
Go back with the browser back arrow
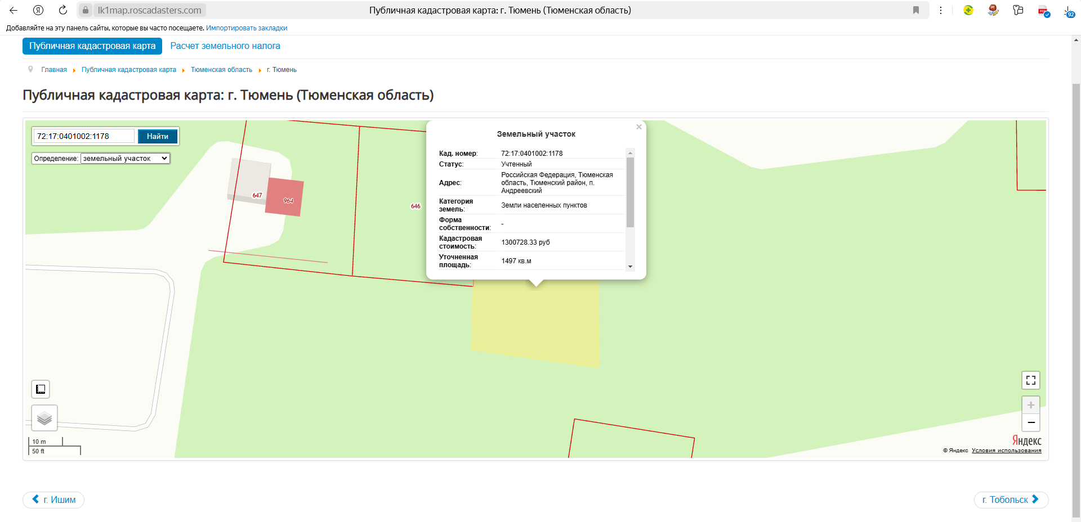14,10
